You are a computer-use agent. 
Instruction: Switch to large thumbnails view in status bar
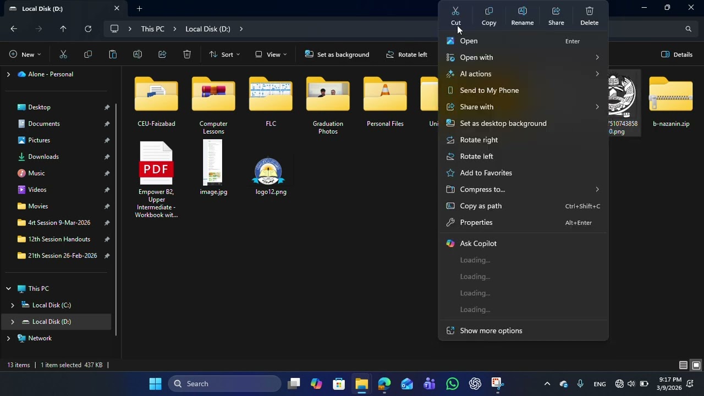[x=696, y=365]
